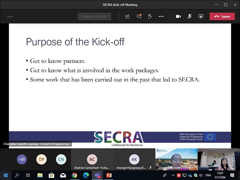Open the Mail app from taskbar
The width and height of the screenshot is (240, 180).
point(63,175)
